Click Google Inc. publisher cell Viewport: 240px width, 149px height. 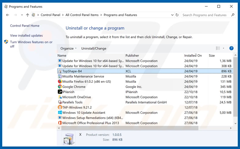134,87
